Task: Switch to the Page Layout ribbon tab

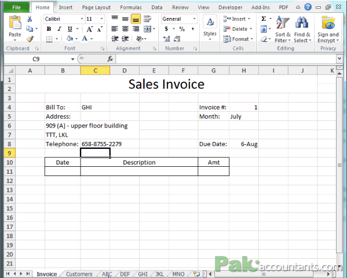Action: point(96,8)
